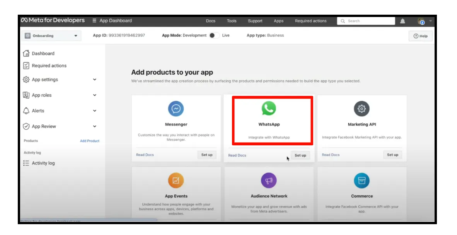Open the Docs menu

point(210,21)
